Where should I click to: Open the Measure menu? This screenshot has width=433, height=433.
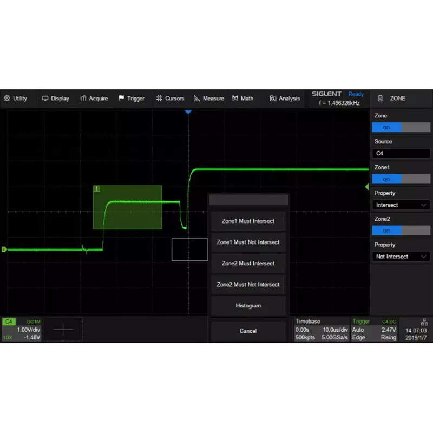(209, 99)
